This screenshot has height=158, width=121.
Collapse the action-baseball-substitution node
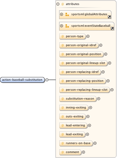coord(47,80)
